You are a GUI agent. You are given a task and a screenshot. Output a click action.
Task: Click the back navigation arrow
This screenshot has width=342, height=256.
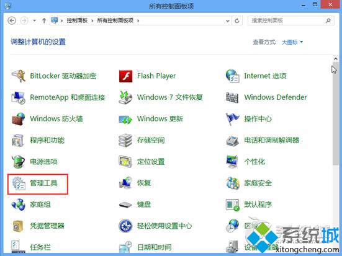(12, 20)
